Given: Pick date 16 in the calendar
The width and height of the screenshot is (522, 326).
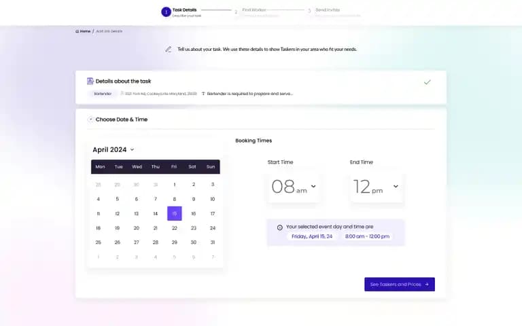Looking at the screenshot, I should [194, 213].
